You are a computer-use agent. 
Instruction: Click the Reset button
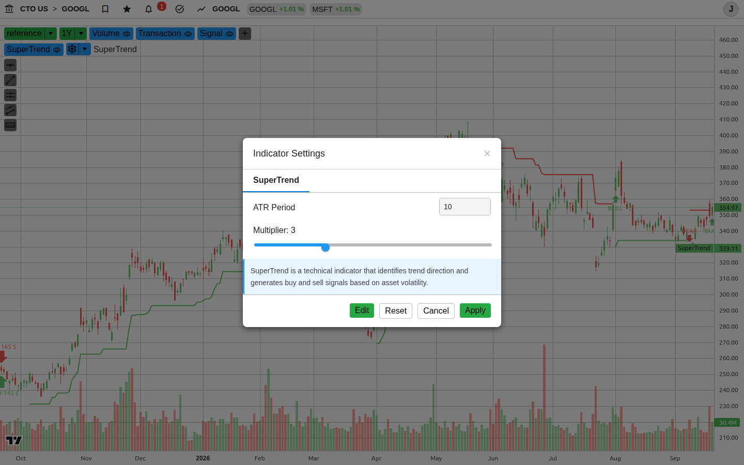[396, 311]
